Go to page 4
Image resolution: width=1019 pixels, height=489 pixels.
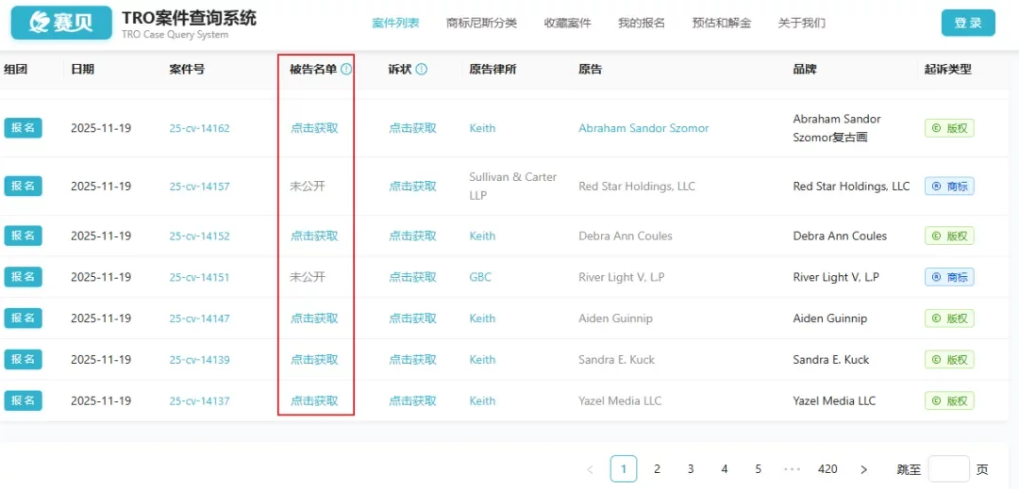[725, 469]
